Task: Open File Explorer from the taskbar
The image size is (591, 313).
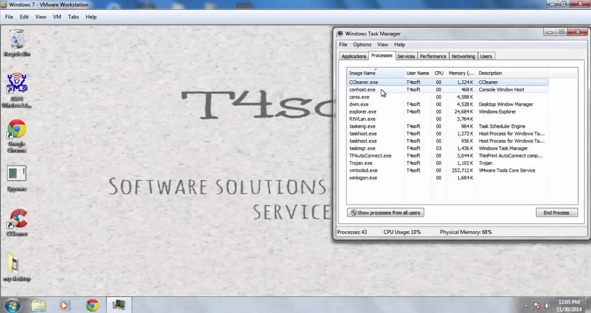Action: [38, 305]
